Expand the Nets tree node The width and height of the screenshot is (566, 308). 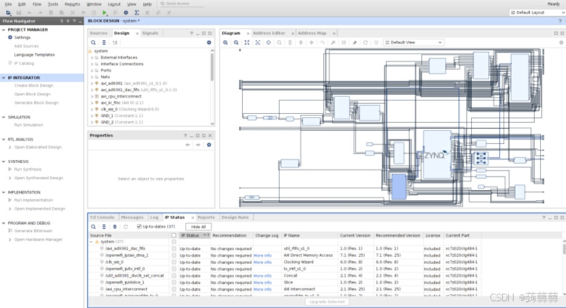click(92, 77)
